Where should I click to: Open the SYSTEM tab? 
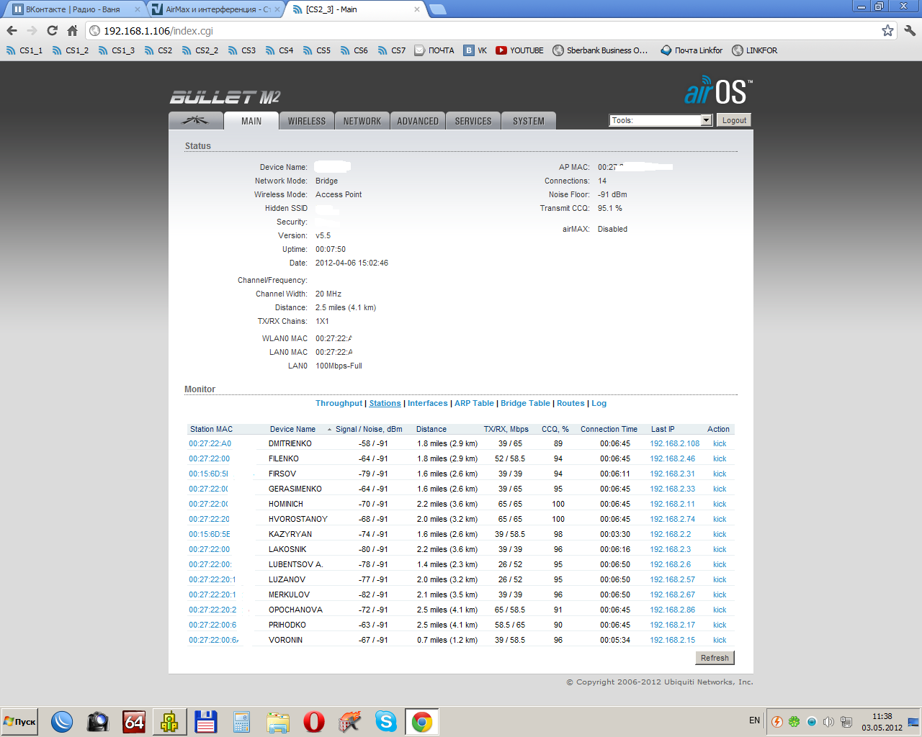coord(529,121)
